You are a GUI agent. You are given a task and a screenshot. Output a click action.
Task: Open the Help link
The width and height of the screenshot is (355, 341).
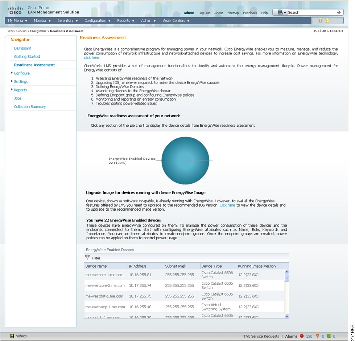tap(264, 13)
